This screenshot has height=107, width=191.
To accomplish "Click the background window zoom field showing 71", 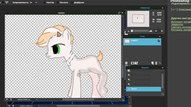I will (9, 106).
